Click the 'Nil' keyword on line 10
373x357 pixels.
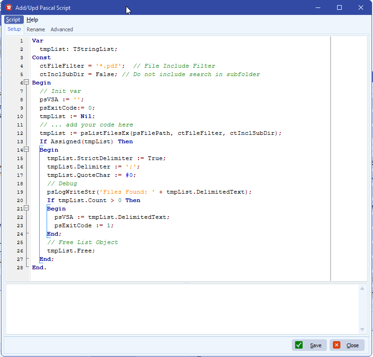click(x=86, y=116)
